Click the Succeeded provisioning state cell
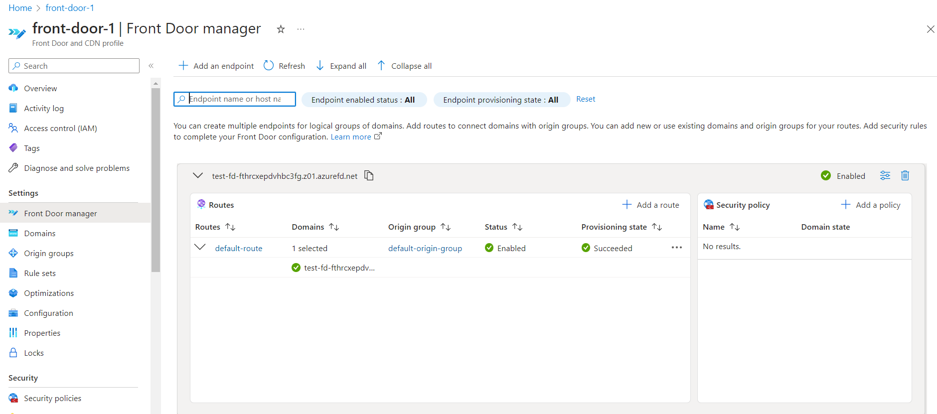 pyautogui.click(x=607, y=248)
